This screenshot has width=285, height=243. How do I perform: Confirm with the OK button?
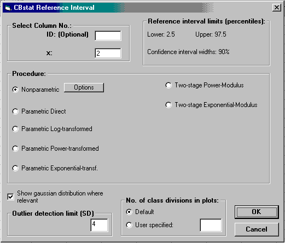click(257, 212)
